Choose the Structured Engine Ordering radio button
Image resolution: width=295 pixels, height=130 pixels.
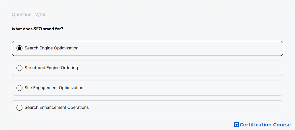[19, 68]
